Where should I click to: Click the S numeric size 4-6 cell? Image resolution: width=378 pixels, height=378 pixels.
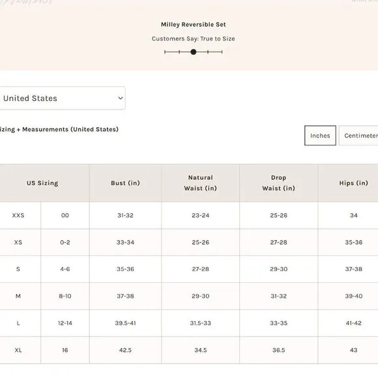click(65, 269)
